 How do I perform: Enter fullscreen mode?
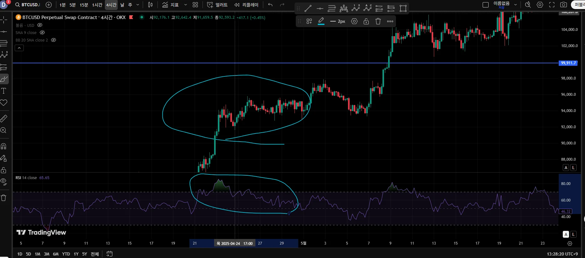[552, 5]
